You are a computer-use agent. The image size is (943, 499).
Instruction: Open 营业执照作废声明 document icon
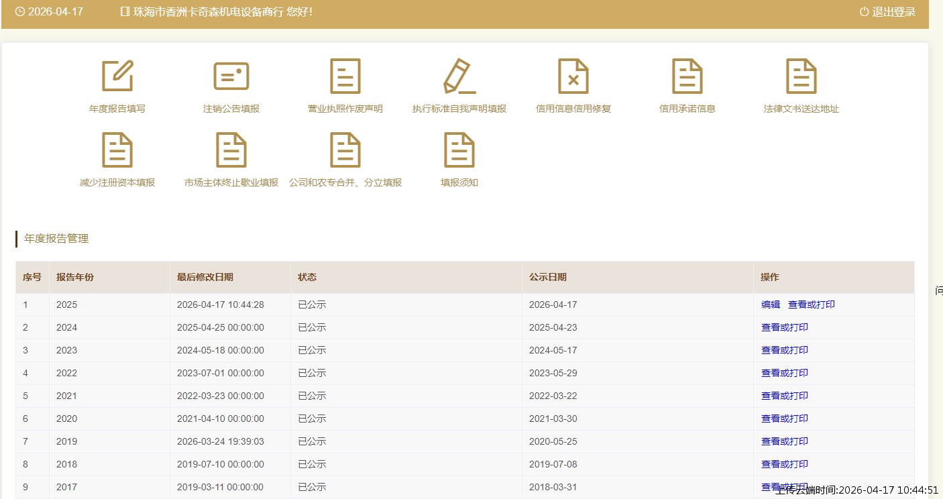click(345, 76)
